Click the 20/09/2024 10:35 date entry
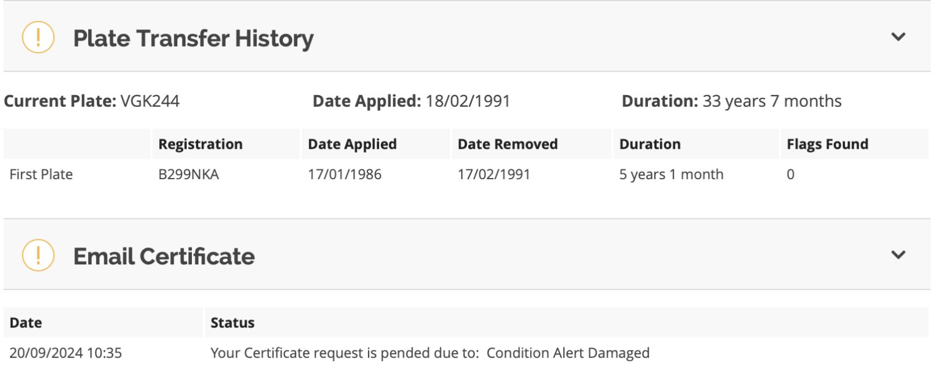This screenshot has height=370, width=933. [66, 353]
